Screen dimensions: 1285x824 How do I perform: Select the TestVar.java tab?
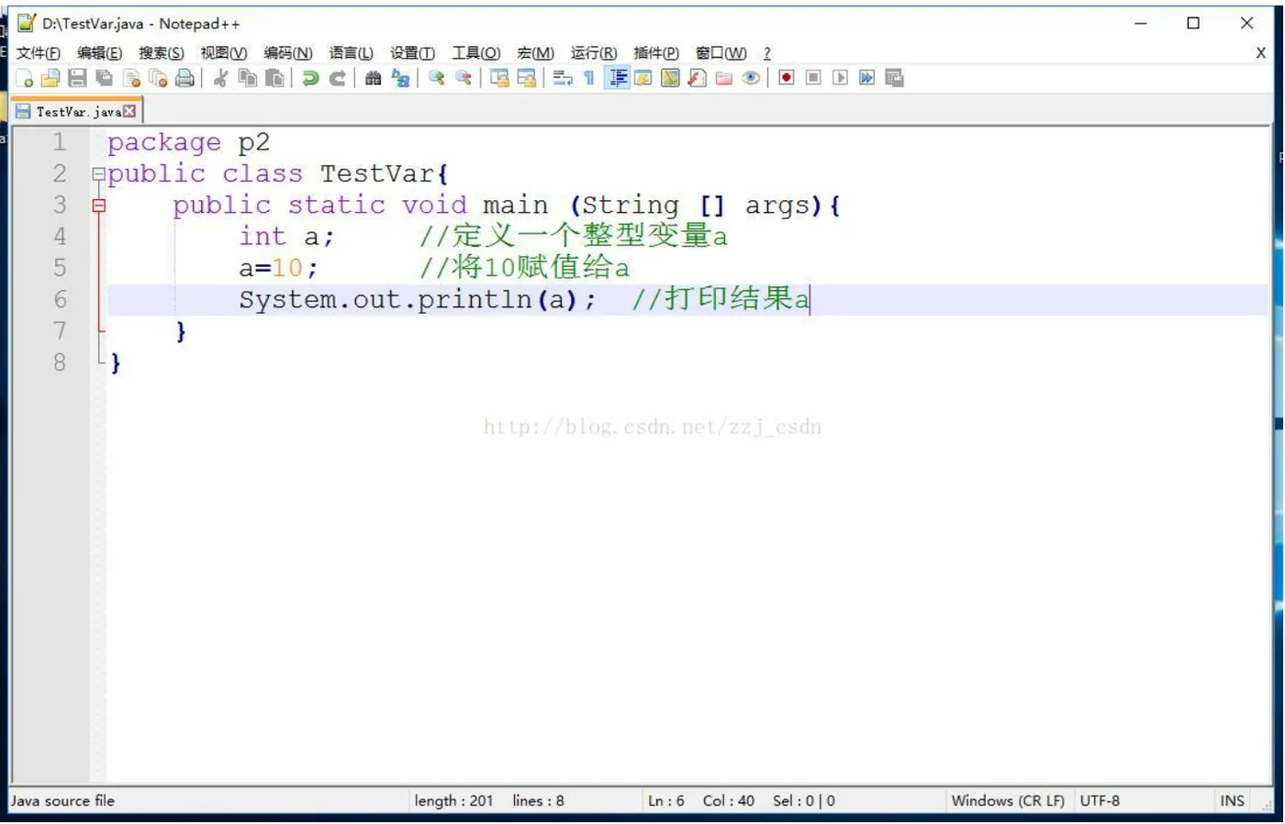pyautogui.click(x=79, y=112)
